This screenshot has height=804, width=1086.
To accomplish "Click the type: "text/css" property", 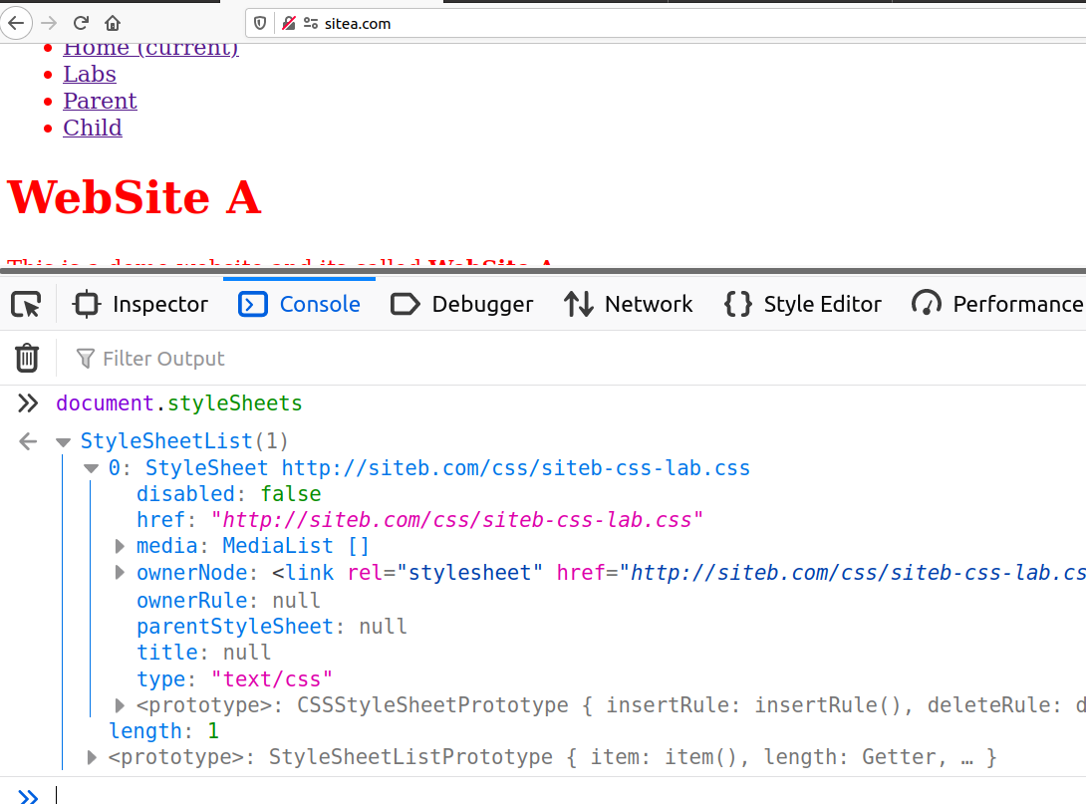I will (234, 678).
